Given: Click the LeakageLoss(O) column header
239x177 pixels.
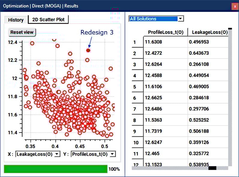Looking at the screenshot, I should 209,32.
